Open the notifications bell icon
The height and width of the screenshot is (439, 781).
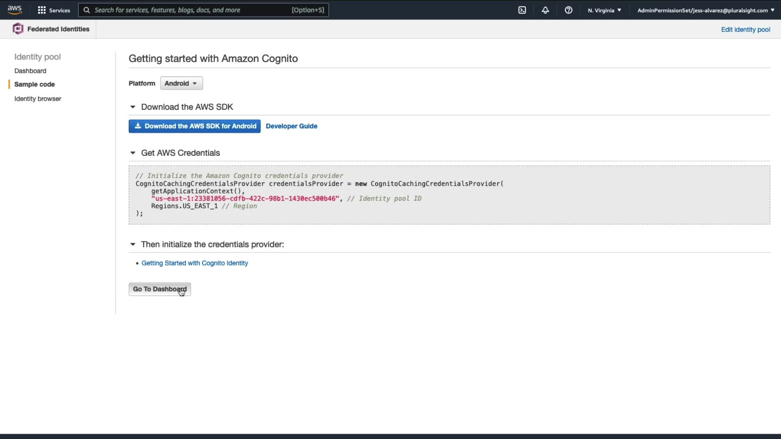tap(545, 10)
